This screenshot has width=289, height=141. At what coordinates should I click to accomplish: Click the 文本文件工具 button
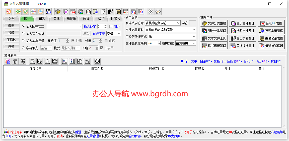214,38
